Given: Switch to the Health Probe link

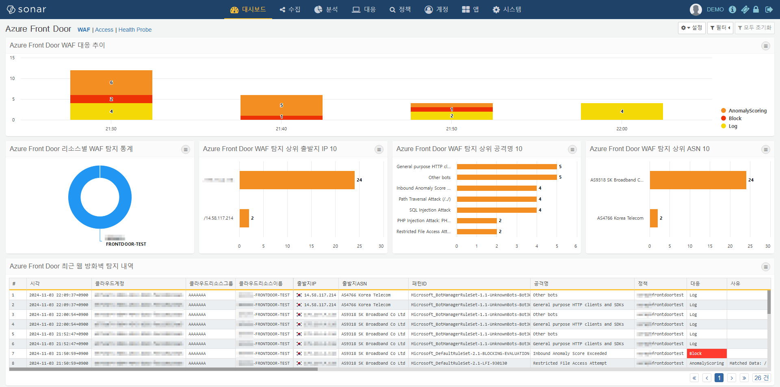Looking at the screenshot, I should pyautogui.click(x=135, y=30).
